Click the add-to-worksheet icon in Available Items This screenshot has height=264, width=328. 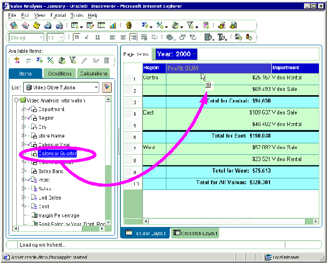(x=17, y=61)
